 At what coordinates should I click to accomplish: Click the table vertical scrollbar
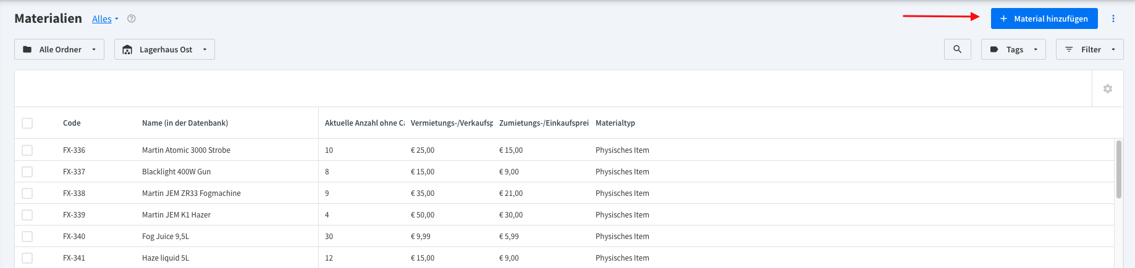(1119, 169)
